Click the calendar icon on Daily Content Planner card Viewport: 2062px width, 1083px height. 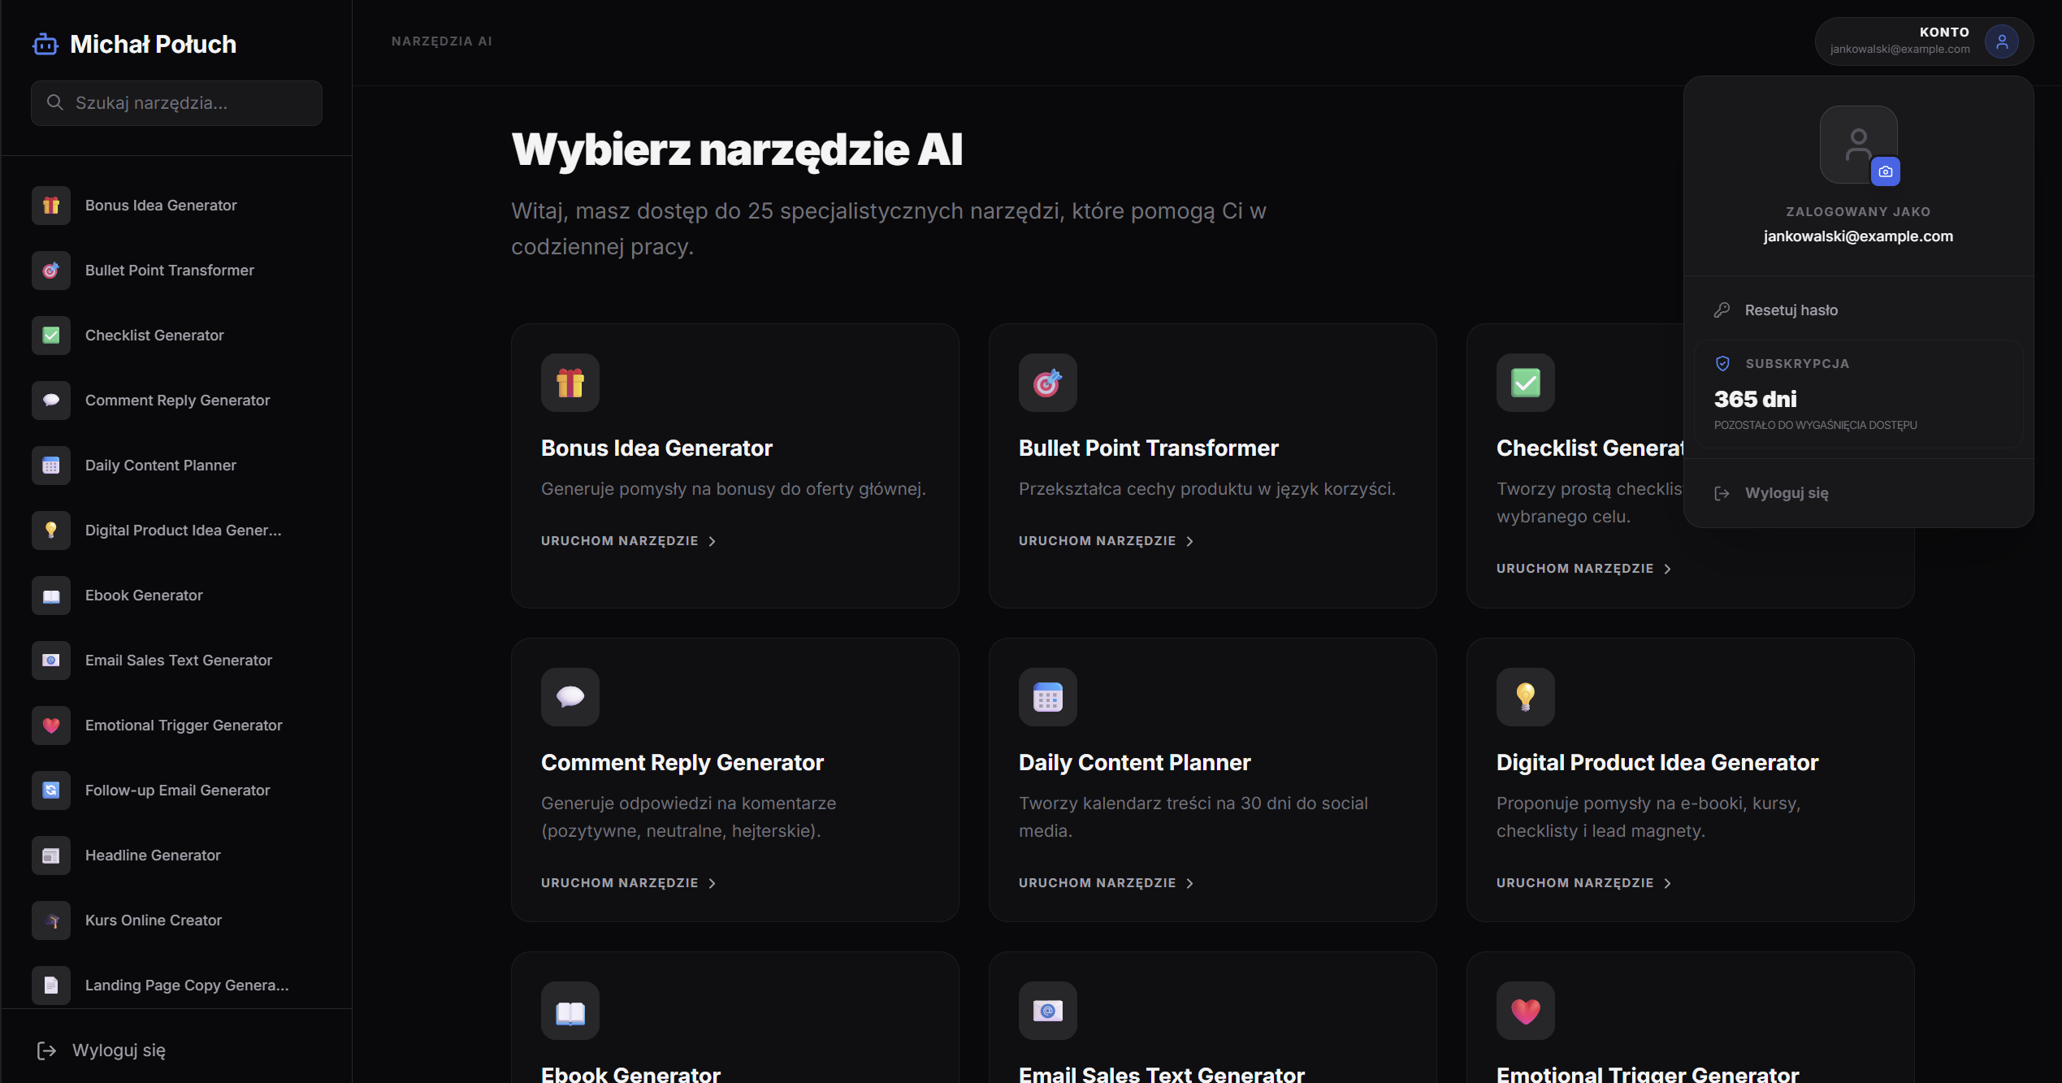point(1048,697)
